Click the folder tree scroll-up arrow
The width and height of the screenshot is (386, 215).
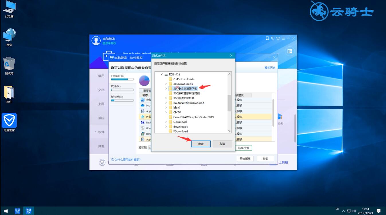click(x=229, y=74)
